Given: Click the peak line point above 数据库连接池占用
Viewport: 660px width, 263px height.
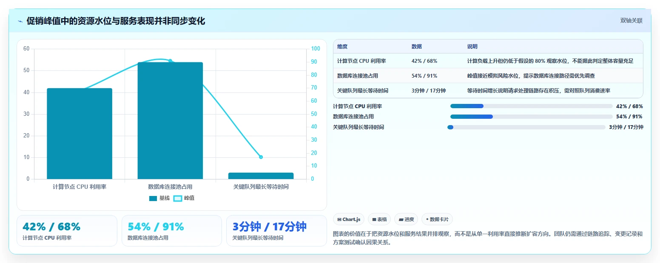Looking at the screenshot, I should click(x=170, y=61).
